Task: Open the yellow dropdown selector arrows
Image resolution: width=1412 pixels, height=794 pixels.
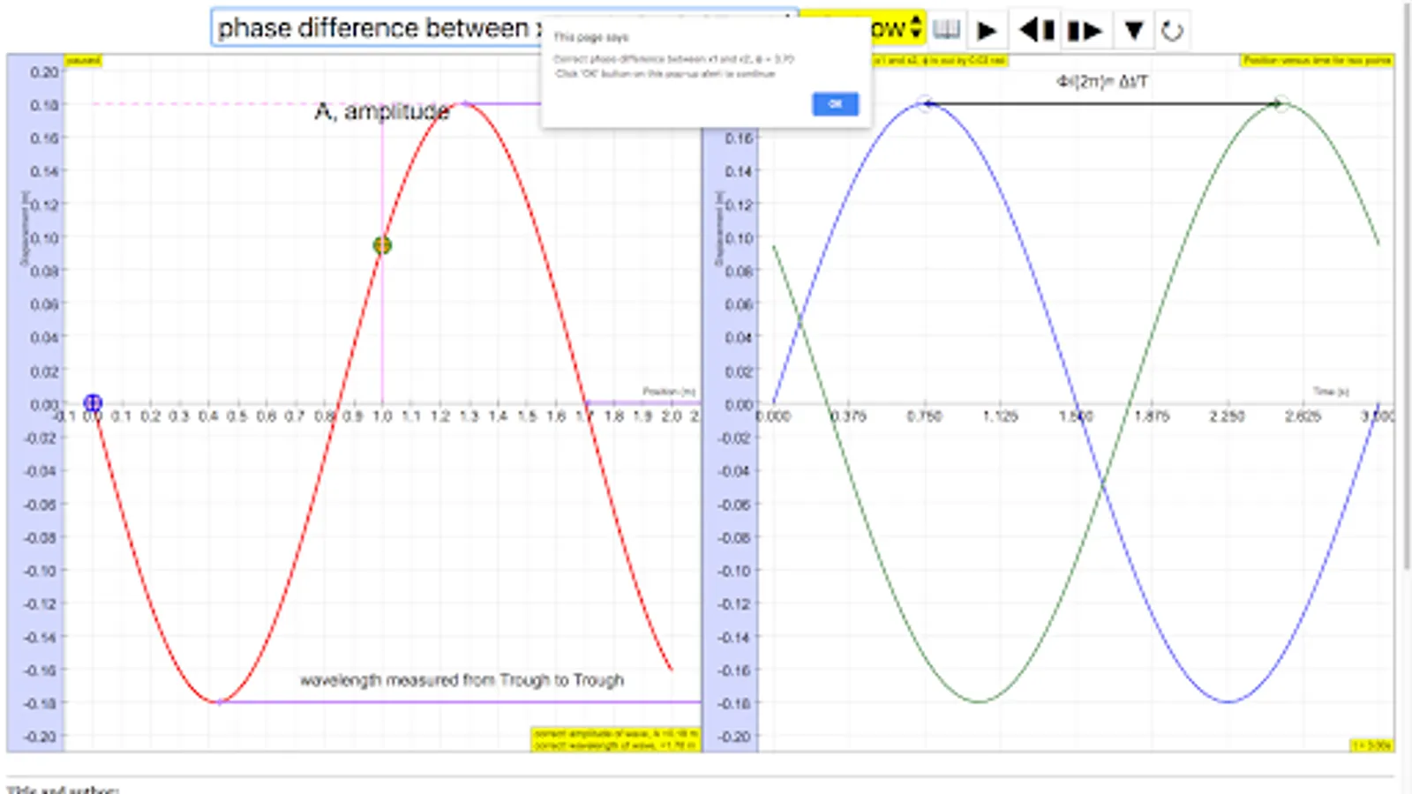Action: 916,28
